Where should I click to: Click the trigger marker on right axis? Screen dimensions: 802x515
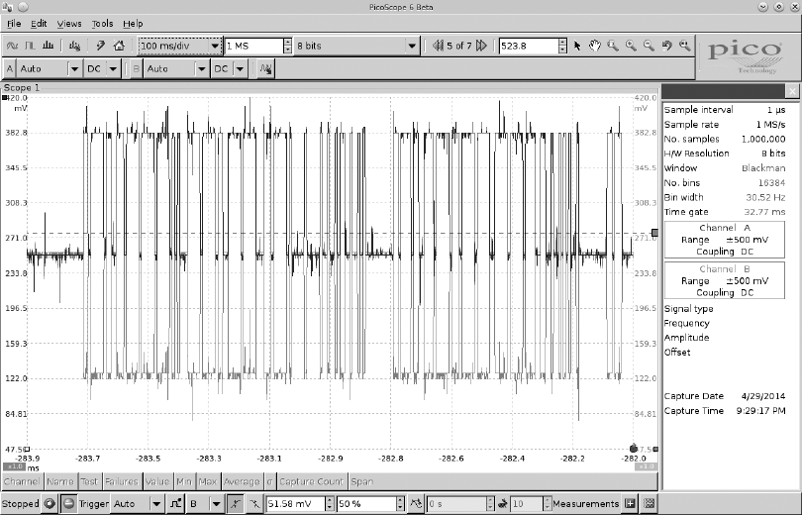(654, 233)
